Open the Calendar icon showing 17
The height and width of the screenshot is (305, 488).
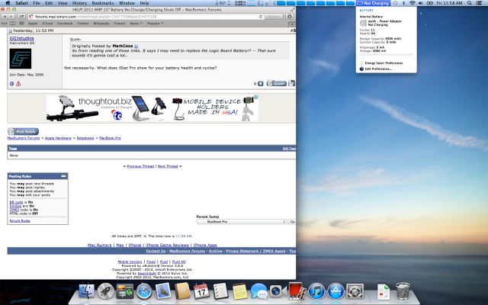[201, 291]
